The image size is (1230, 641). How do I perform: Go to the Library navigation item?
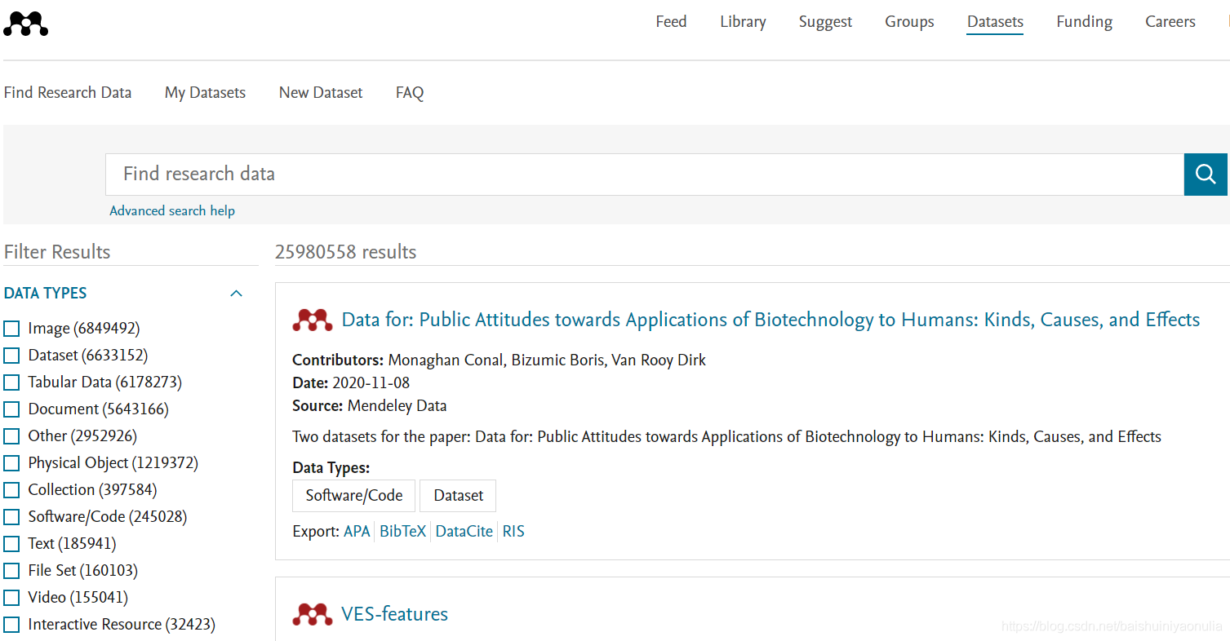click(743, 22)
